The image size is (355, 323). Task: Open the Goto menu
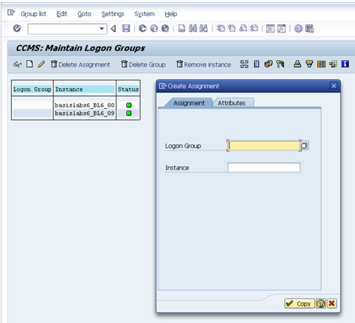pyautogui.click(x=84, y=14)
